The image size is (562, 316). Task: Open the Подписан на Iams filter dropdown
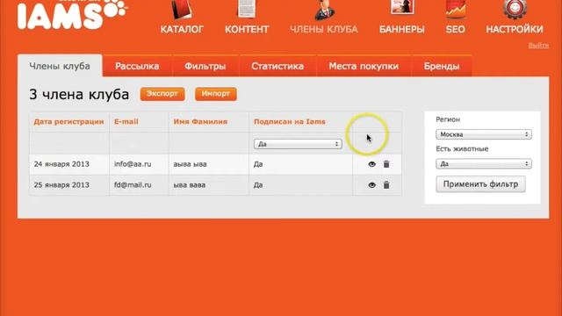pyautogui.click(x=298, y=144)
